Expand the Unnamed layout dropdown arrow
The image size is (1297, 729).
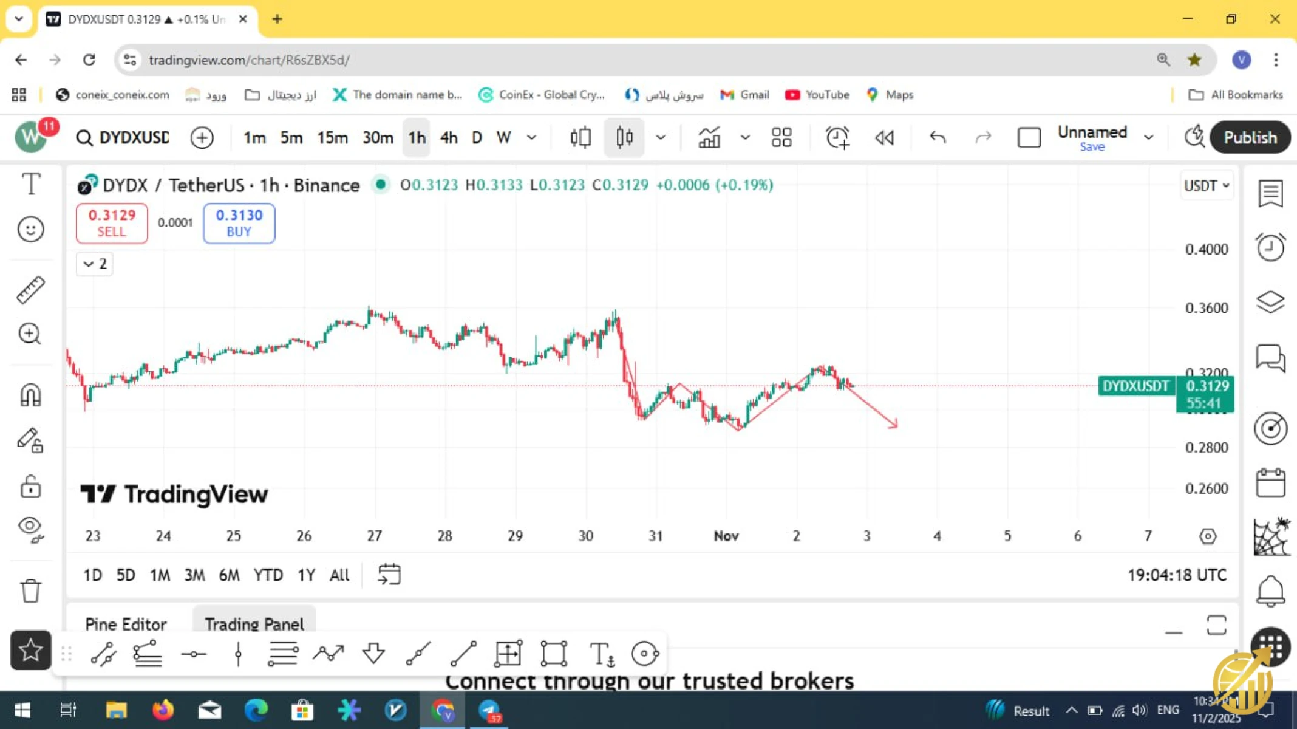[x=1149, y=138]
